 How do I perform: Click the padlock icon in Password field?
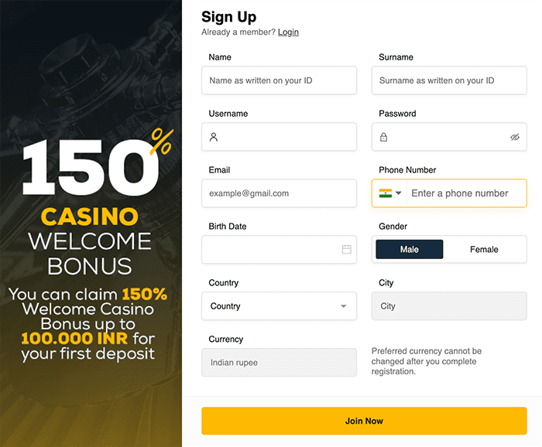383,137
